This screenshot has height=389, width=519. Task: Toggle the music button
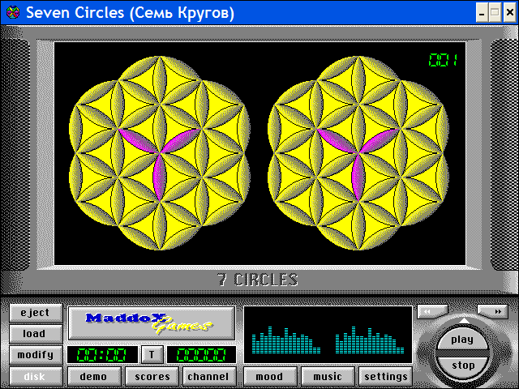point(328,376)
